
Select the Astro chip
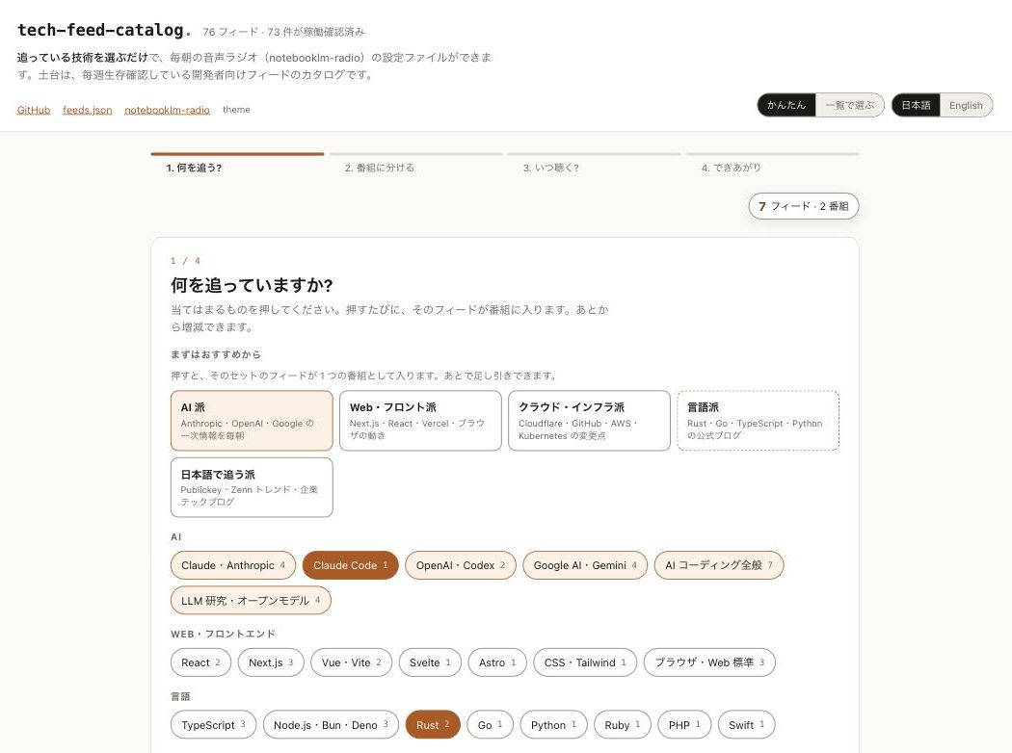point(497,662)
